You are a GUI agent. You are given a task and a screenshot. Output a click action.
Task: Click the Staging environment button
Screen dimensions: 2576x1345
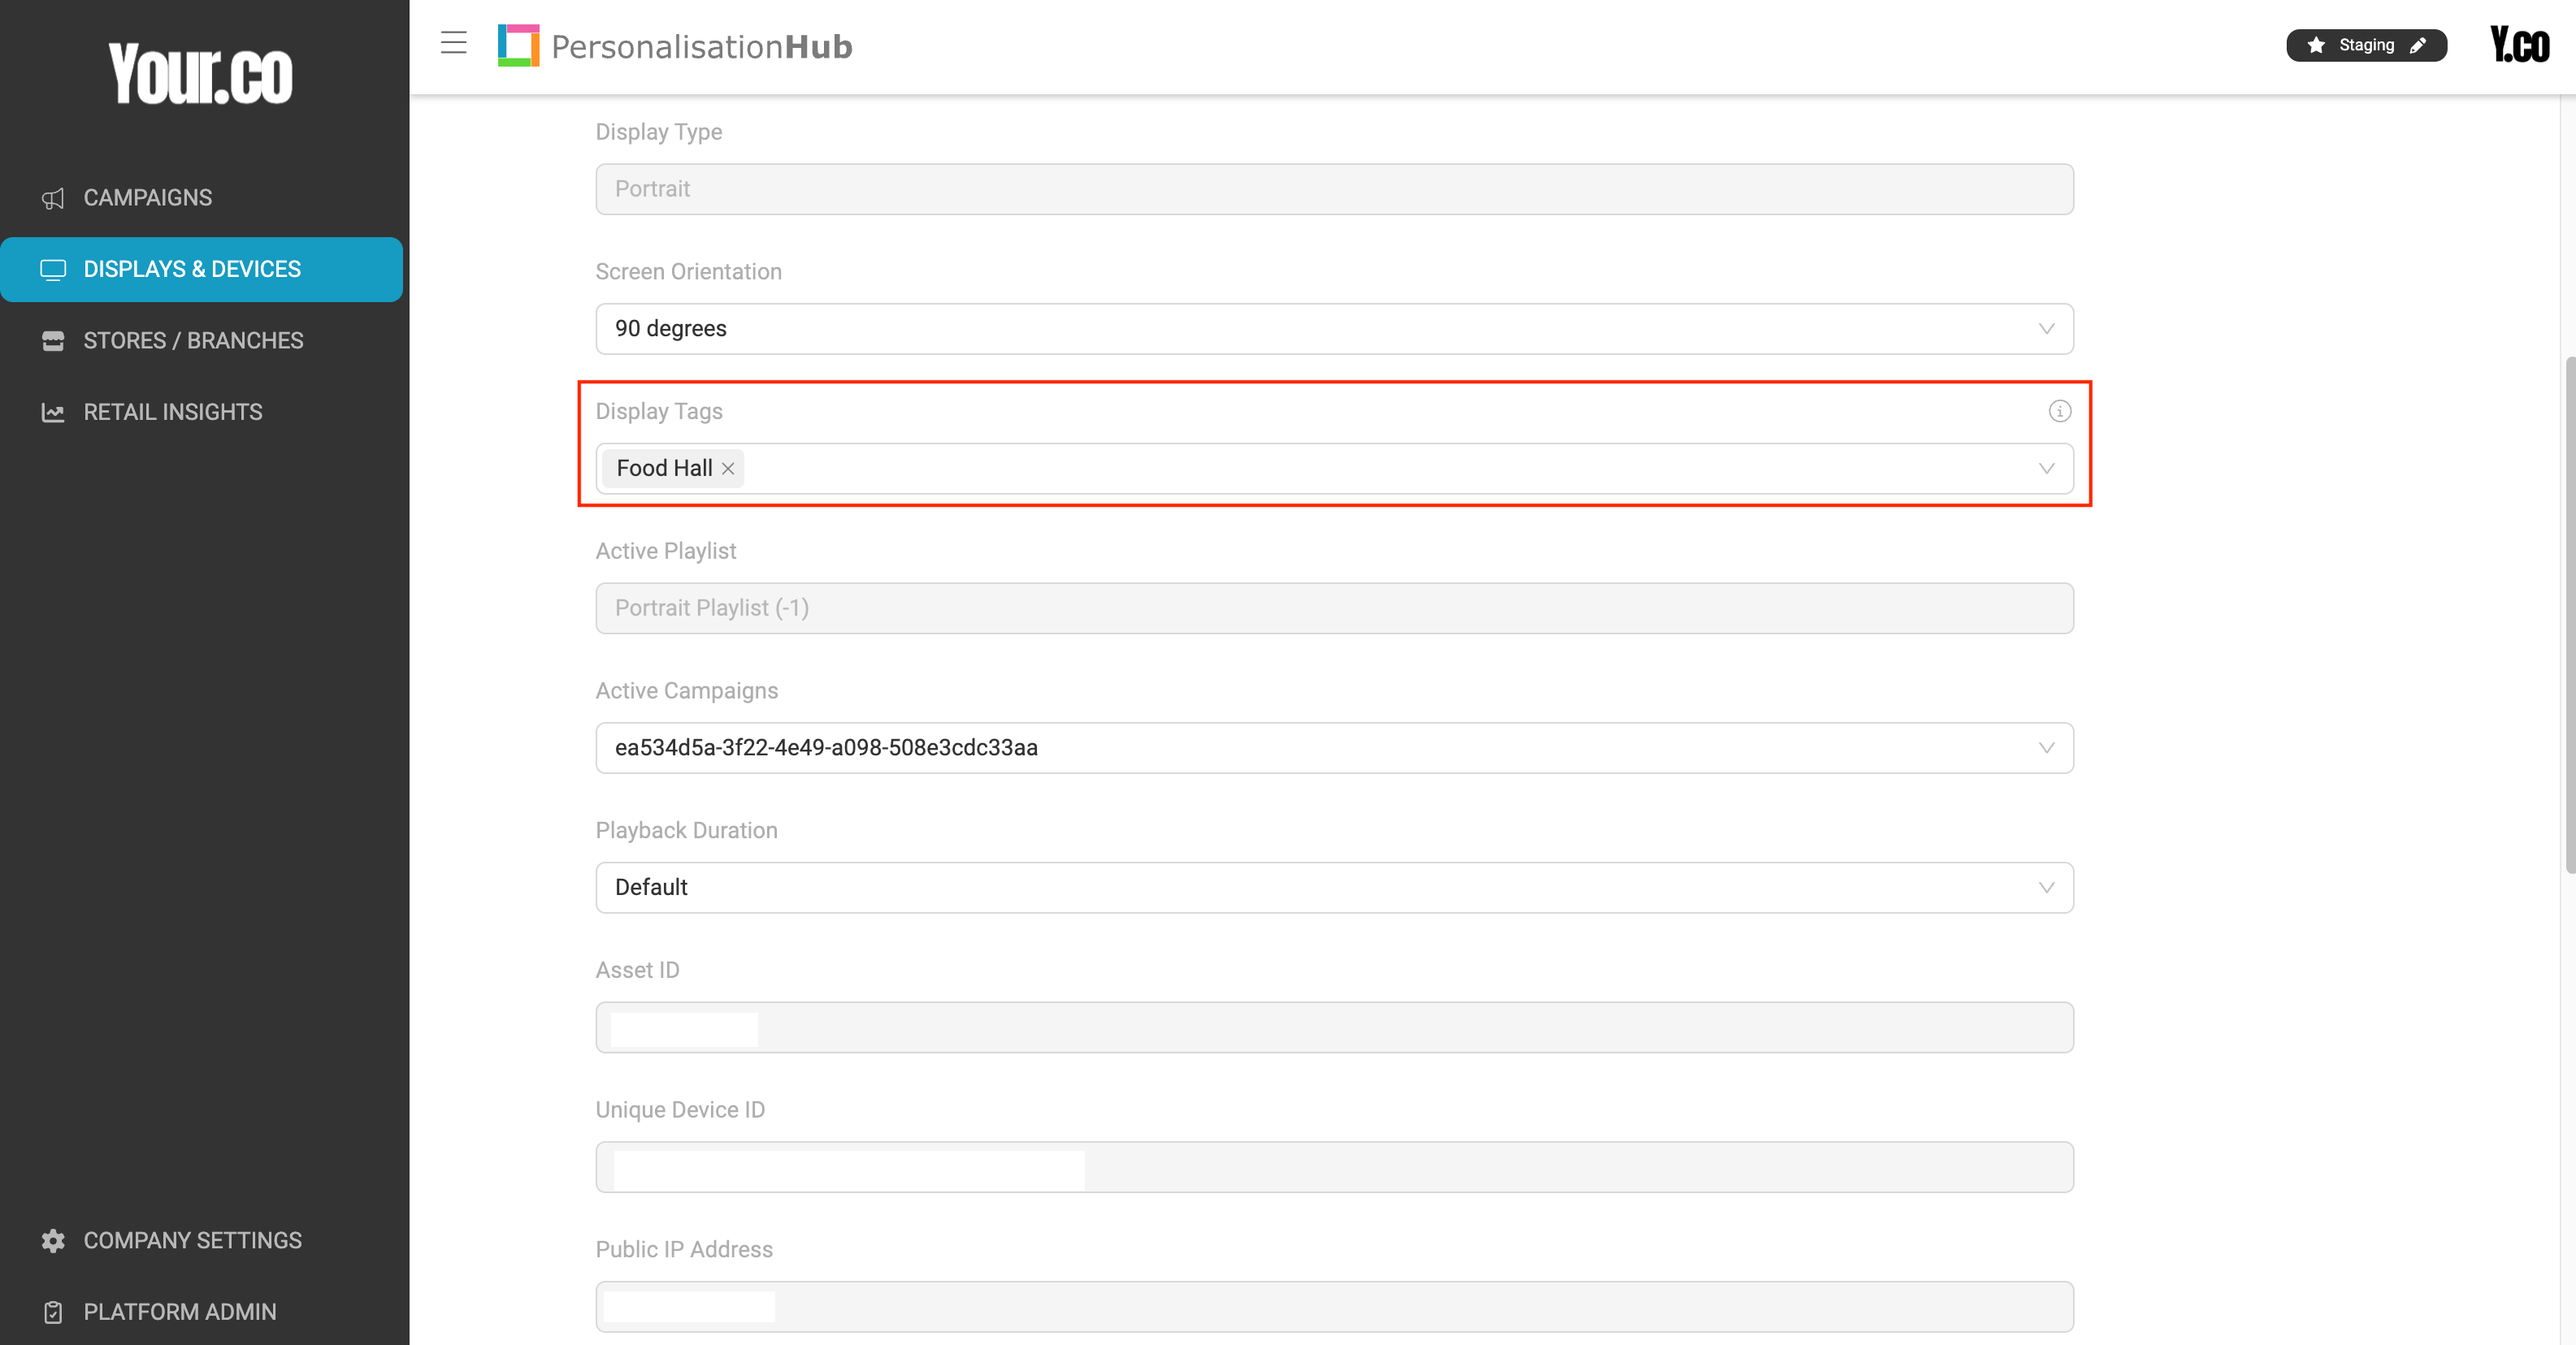[x=2365, y=46]
